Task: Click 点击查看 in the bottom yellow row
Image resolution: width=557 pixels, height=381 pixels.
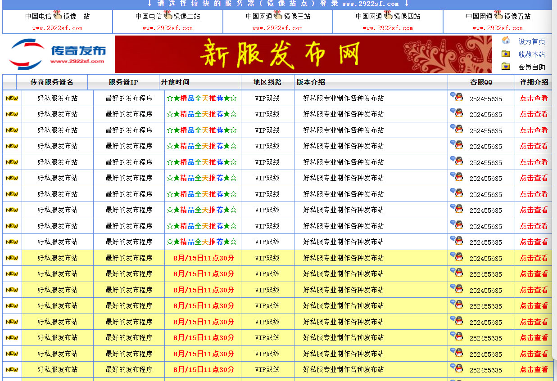Action: pyautogui.click(x=534, y=369)
